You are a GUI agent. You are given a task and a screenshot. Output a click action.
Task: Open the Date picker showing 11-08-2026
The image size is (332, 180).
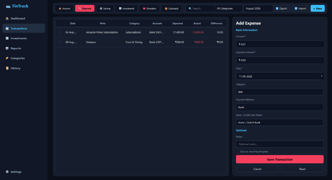280,76
